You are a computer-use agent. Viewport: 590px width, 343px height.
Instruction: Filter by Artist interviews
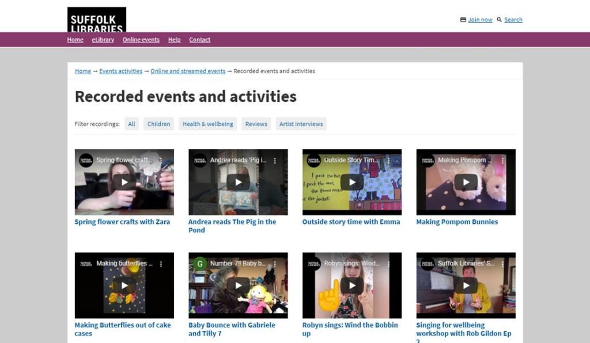[301, 124]
